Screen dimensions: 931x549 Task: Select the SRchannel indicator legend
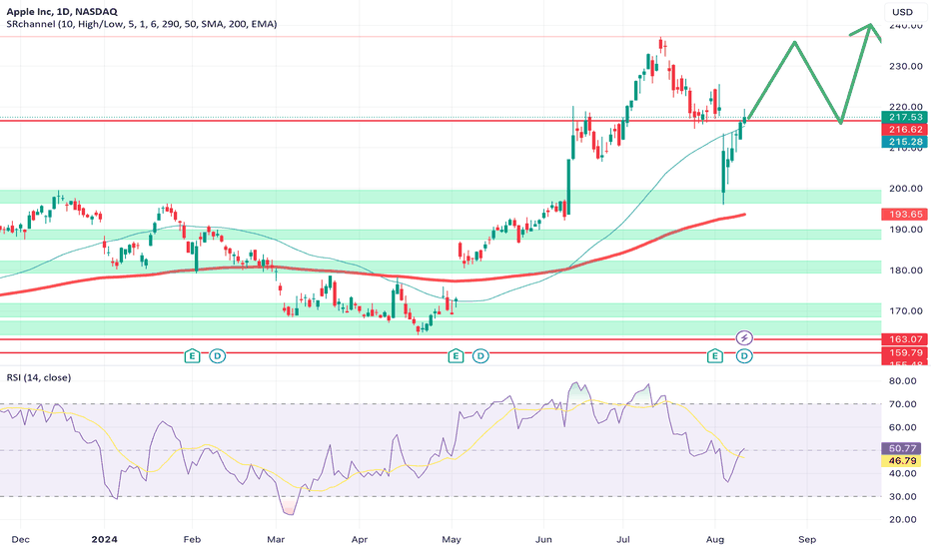click(x=141, y=24)
